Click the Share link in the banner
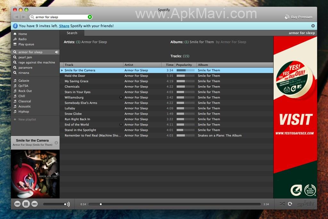This screenshot has width=328, height=219. click(64, 26)
